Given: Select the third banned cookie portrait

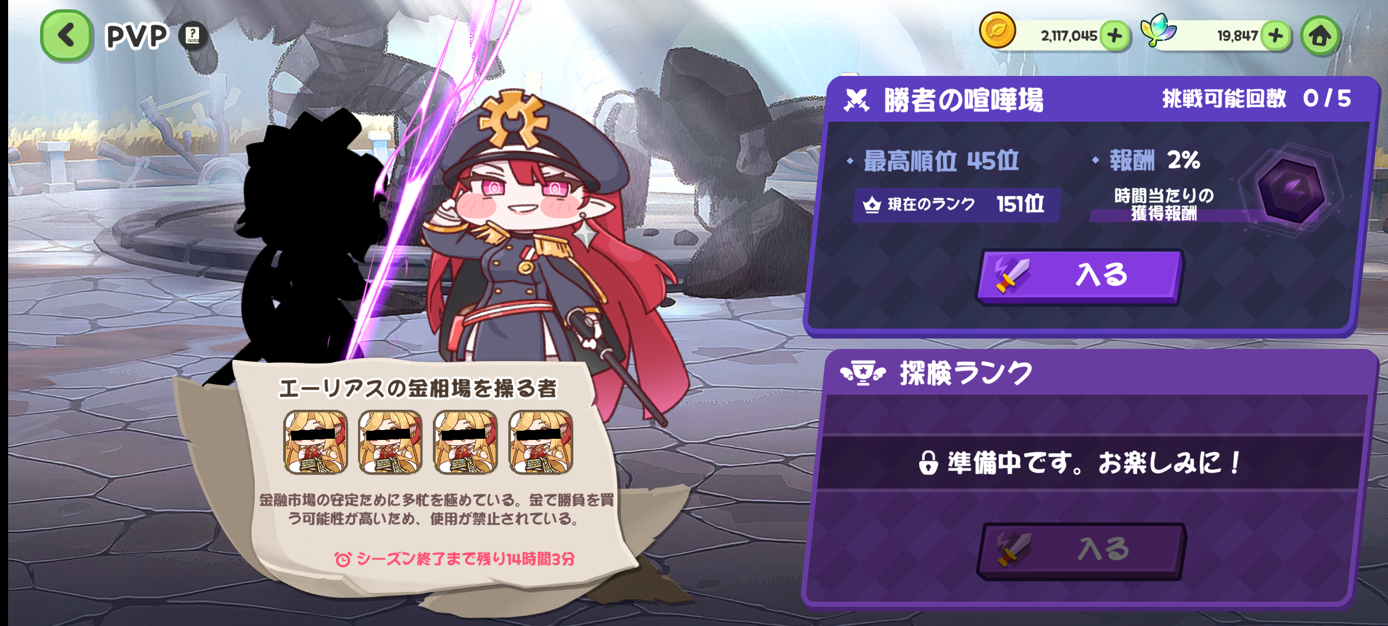Looking at the screenshot, I should coord(465,442).
